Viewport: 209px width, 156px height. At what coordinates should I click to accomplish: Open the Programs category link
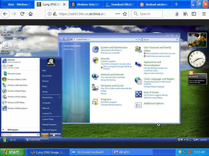pos(106,99)
